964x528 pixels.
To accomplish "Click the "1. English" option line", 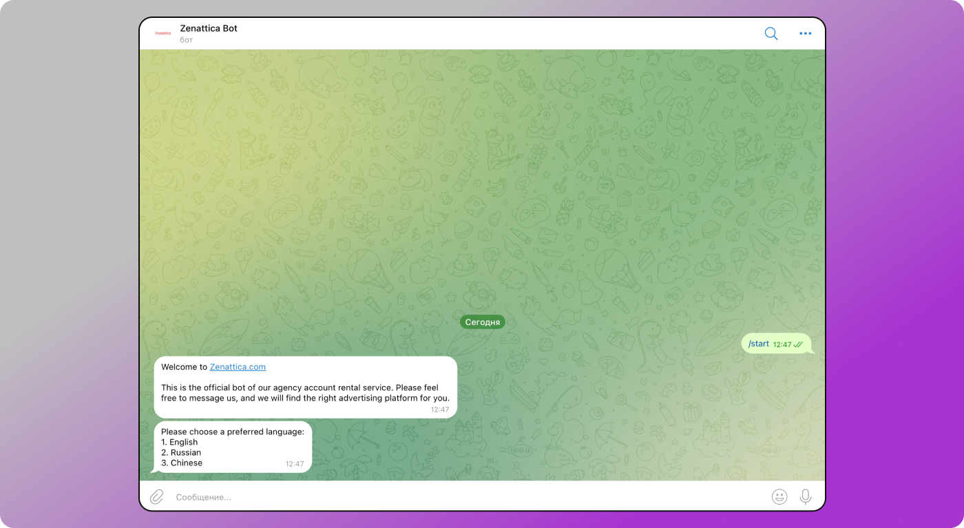I will coord(179,442).
